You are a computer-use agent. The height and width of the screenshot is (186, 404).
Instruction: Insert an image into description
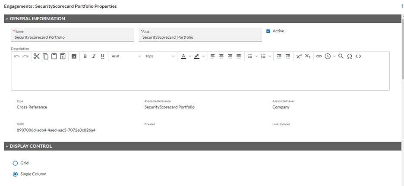tap(74, 56)
